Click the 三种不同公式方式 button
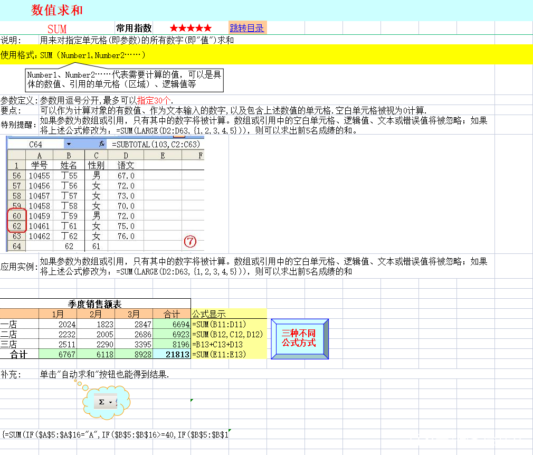Screen dimensions: 533x455 299,339
